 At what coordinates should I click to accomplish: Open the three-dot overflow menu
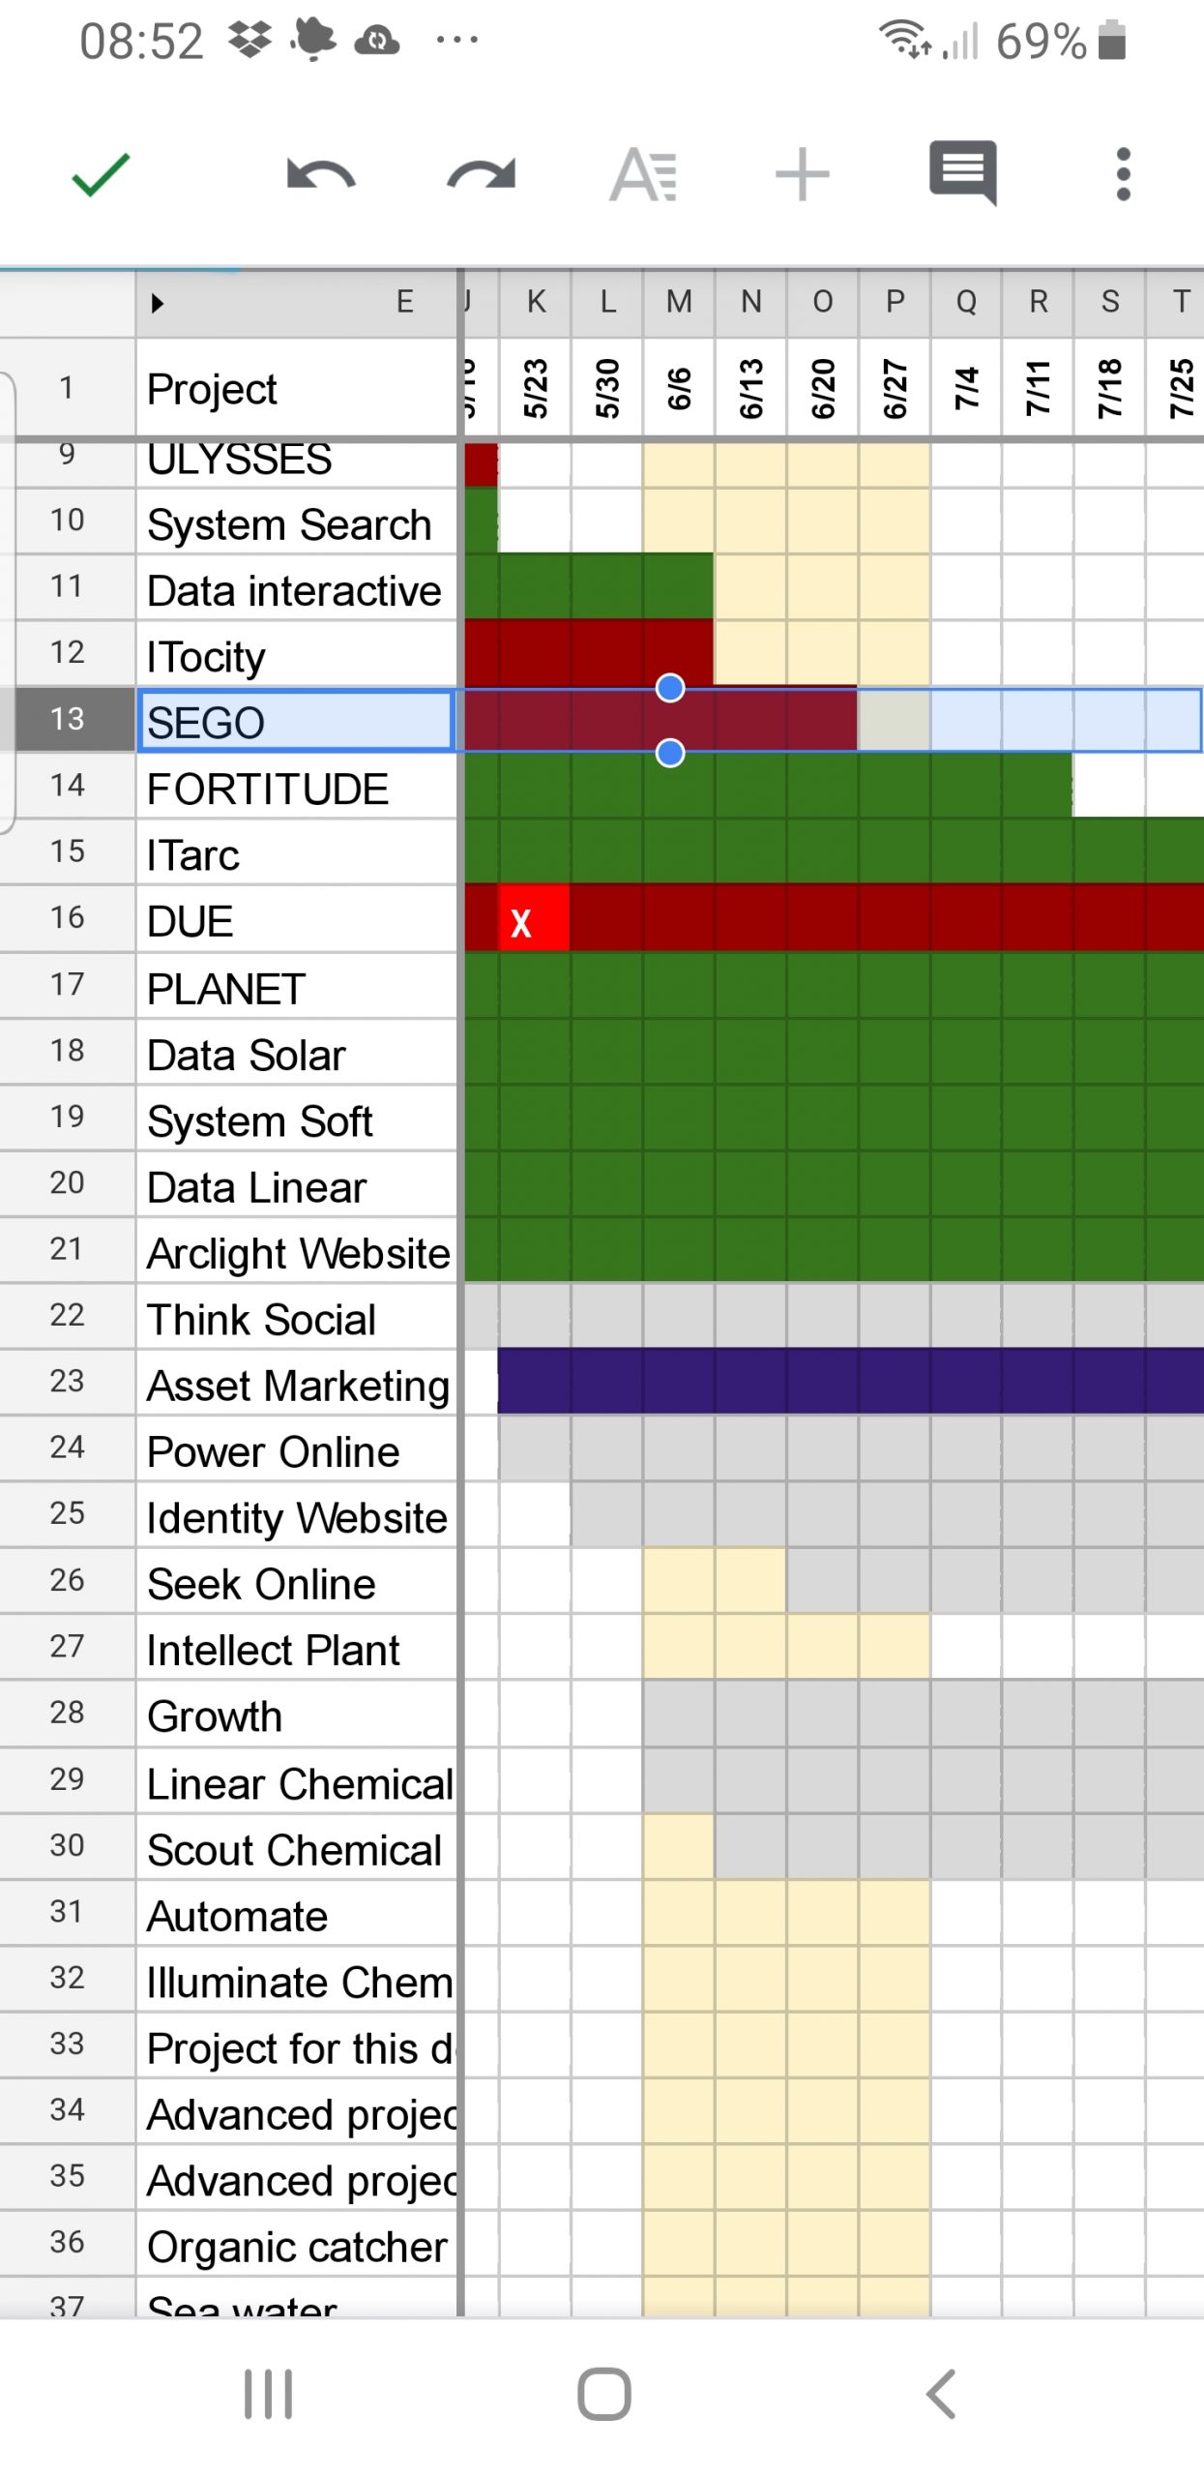1123,174
